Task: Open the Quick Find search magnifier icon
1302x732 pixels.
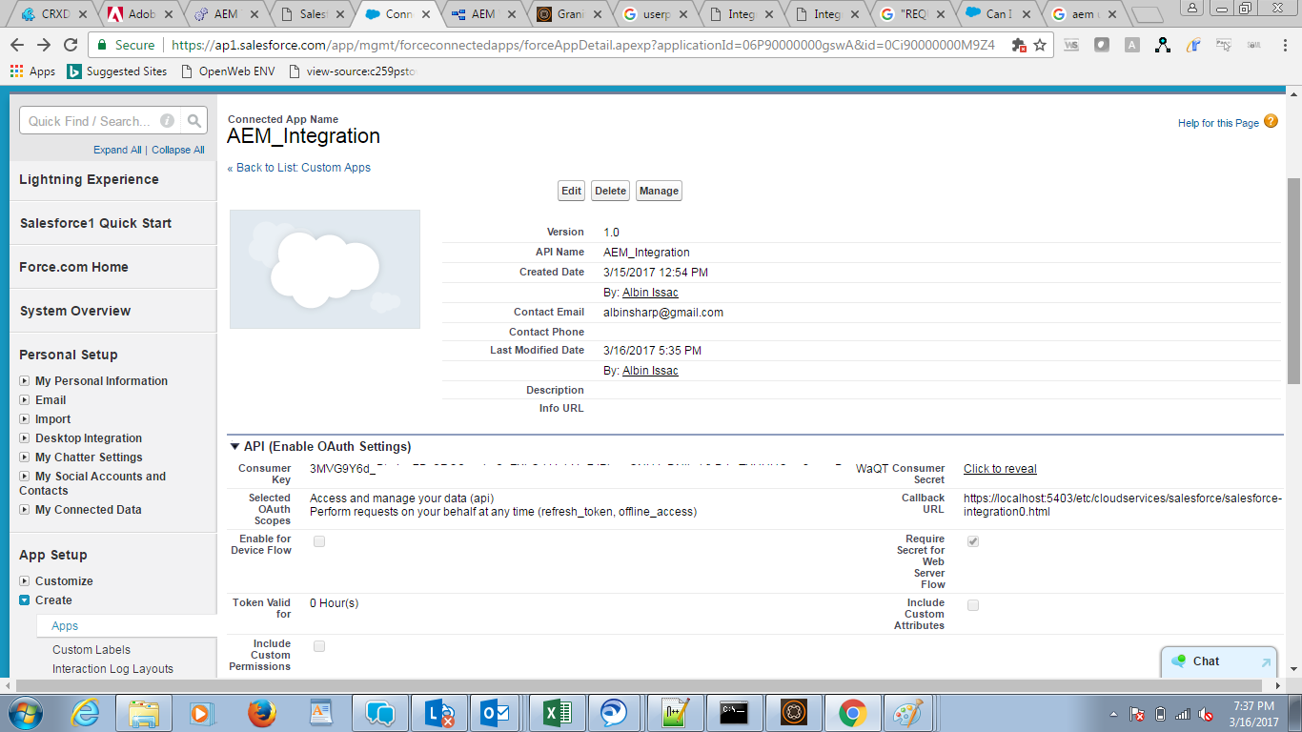Action: [193, 121]
